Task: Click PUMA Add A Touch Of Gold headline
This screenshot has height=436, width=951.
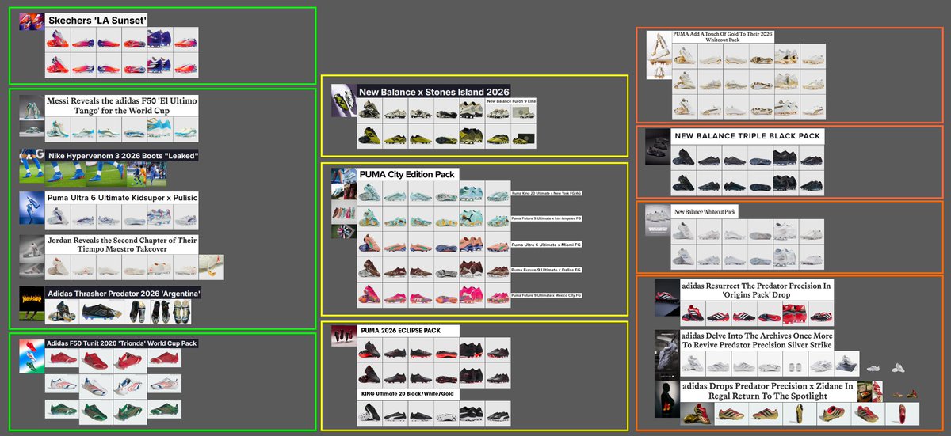Action: coord(723,37)
